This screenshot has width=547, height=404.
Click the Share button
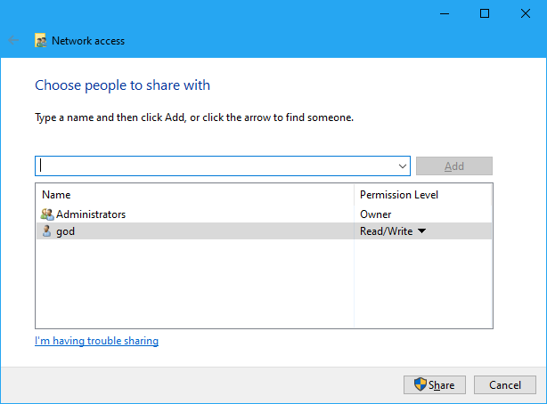(x=435, y=384)
